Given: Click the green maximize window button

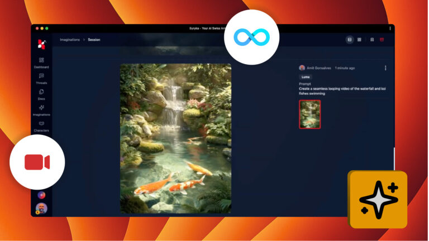Looking at the screenshot, I should click(47, 28).
